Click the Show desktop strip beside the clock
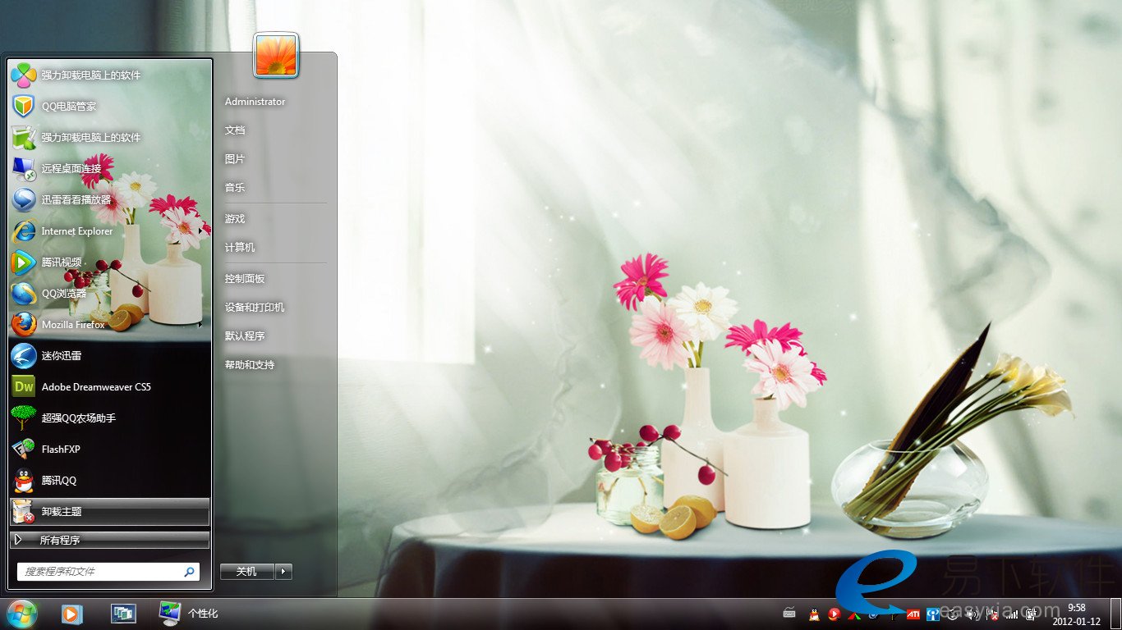This screenshot has width=1122, height=630. click(1115, 614)
